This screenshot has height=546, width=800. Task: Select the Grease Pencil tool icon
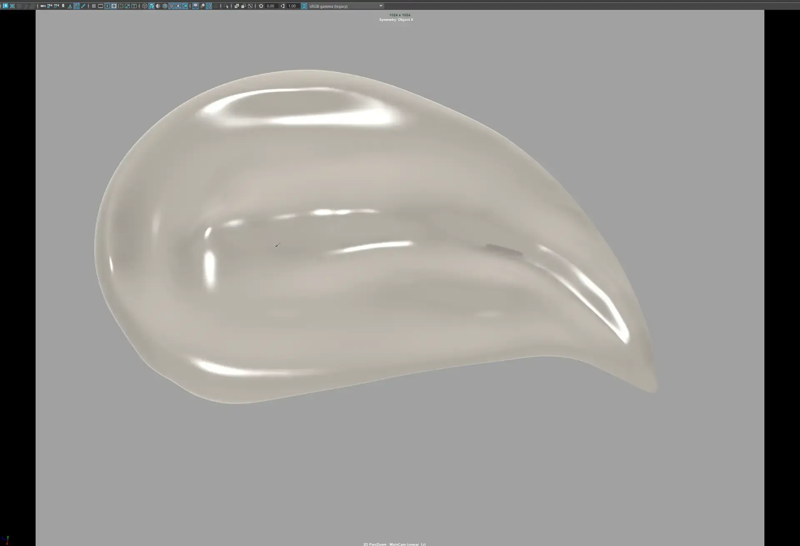83,6
